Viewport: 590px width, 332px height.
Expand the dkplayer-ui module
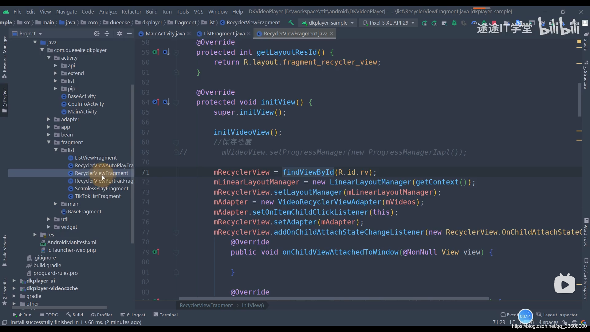14,280
